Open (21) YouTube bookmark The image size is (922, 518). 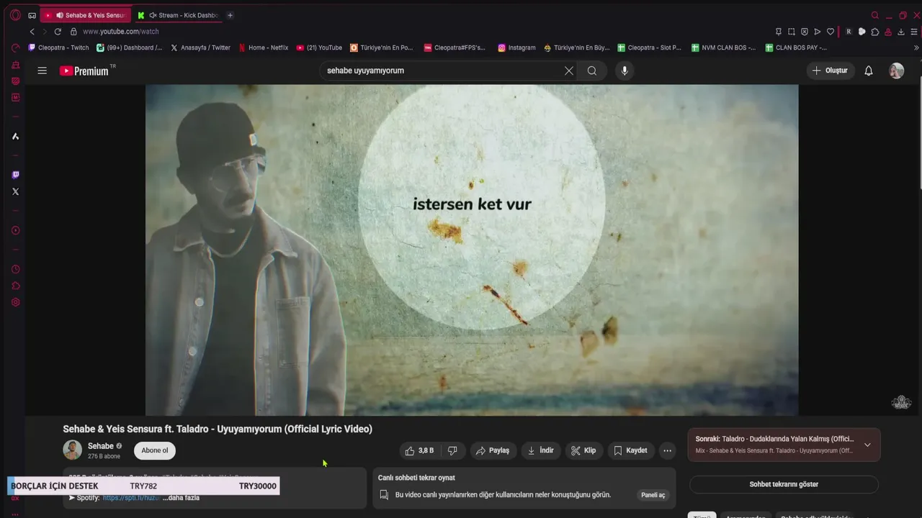[x=319, y=47]
